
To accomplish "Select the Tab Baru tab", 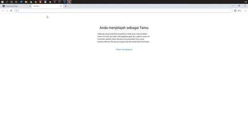I will pos(46,6).
